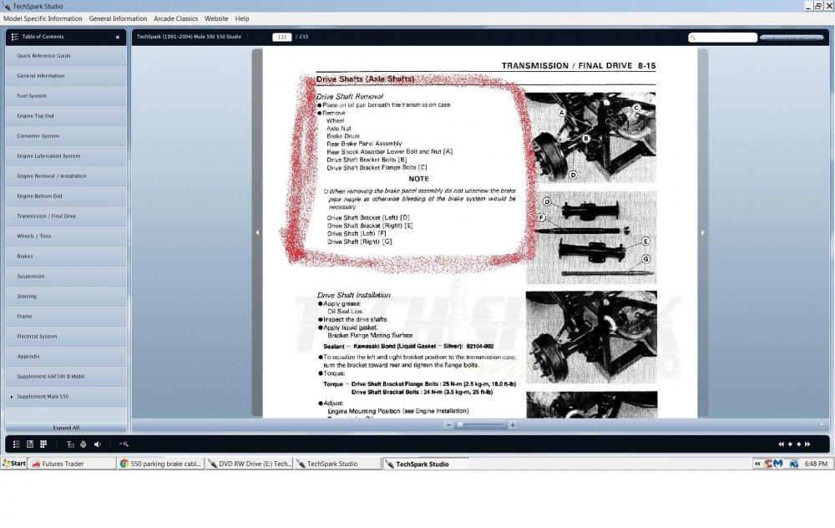The image size is (835, 528).
Task: Open the Arcade Classics menu
Action: [x=175, y=18]
